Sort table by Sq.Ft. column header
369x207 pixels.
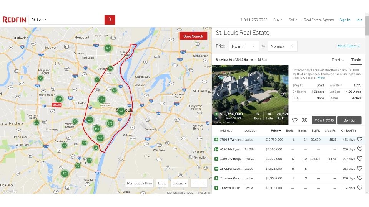pyautogui.click(x=316, y=131)
